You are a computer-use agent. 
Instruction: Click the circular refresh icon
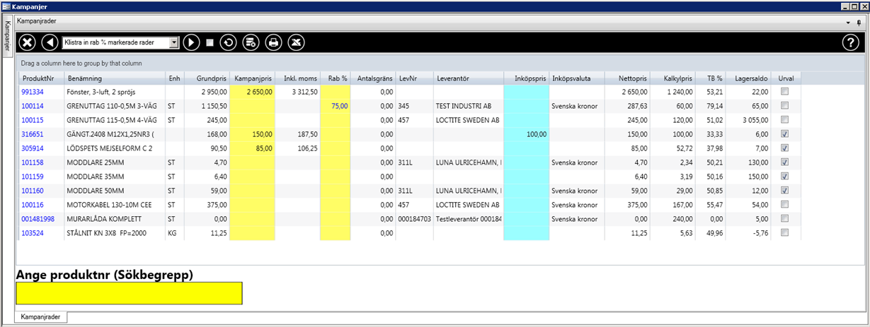(228, 42)
